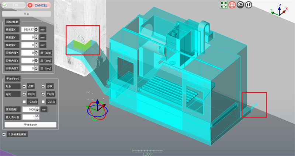The height and width of the screenshot is (156, 295).
Task: Enable the +Z方向 checkbox
Action: [24, 102]
